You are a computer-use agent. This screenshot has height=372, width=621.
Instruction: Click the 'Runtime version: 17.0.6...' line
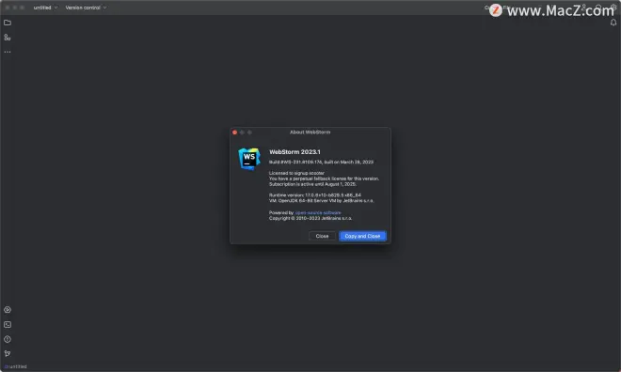pos(315,195)
